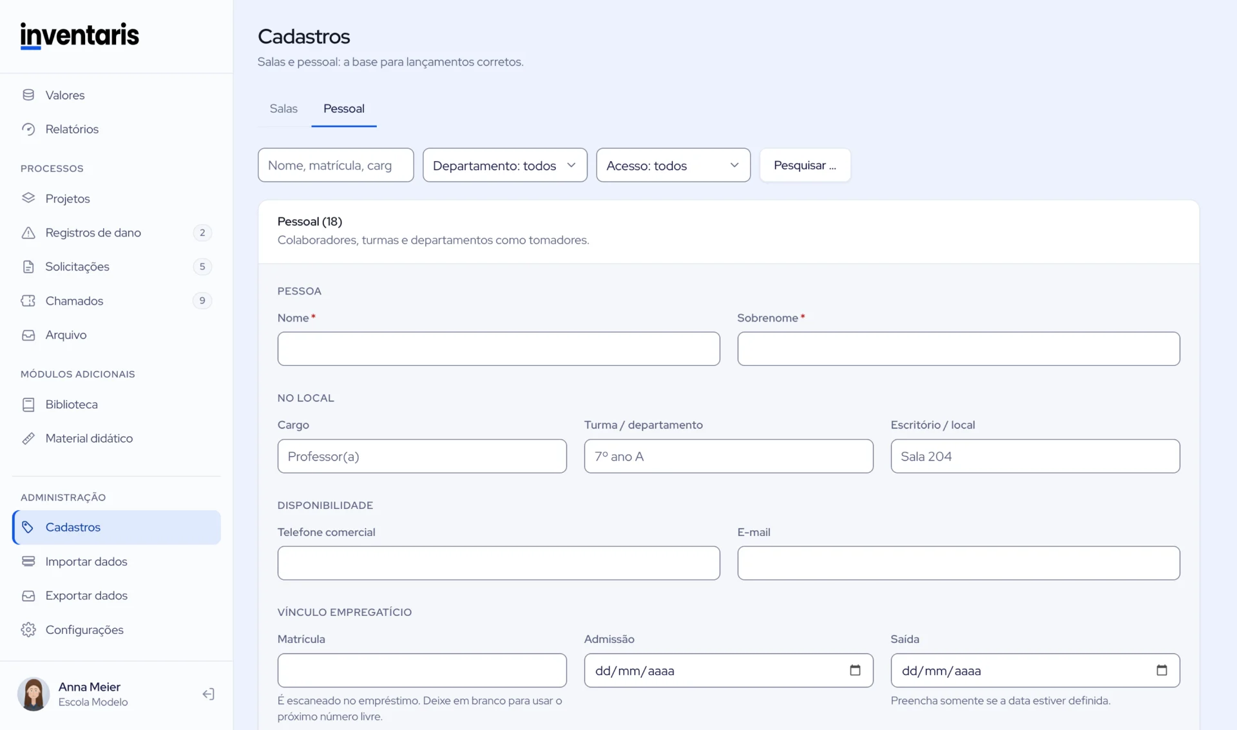1237x730 pixels.
Task: Click the logout icon beside Anna Meier
Action: [x=208, y=694]
